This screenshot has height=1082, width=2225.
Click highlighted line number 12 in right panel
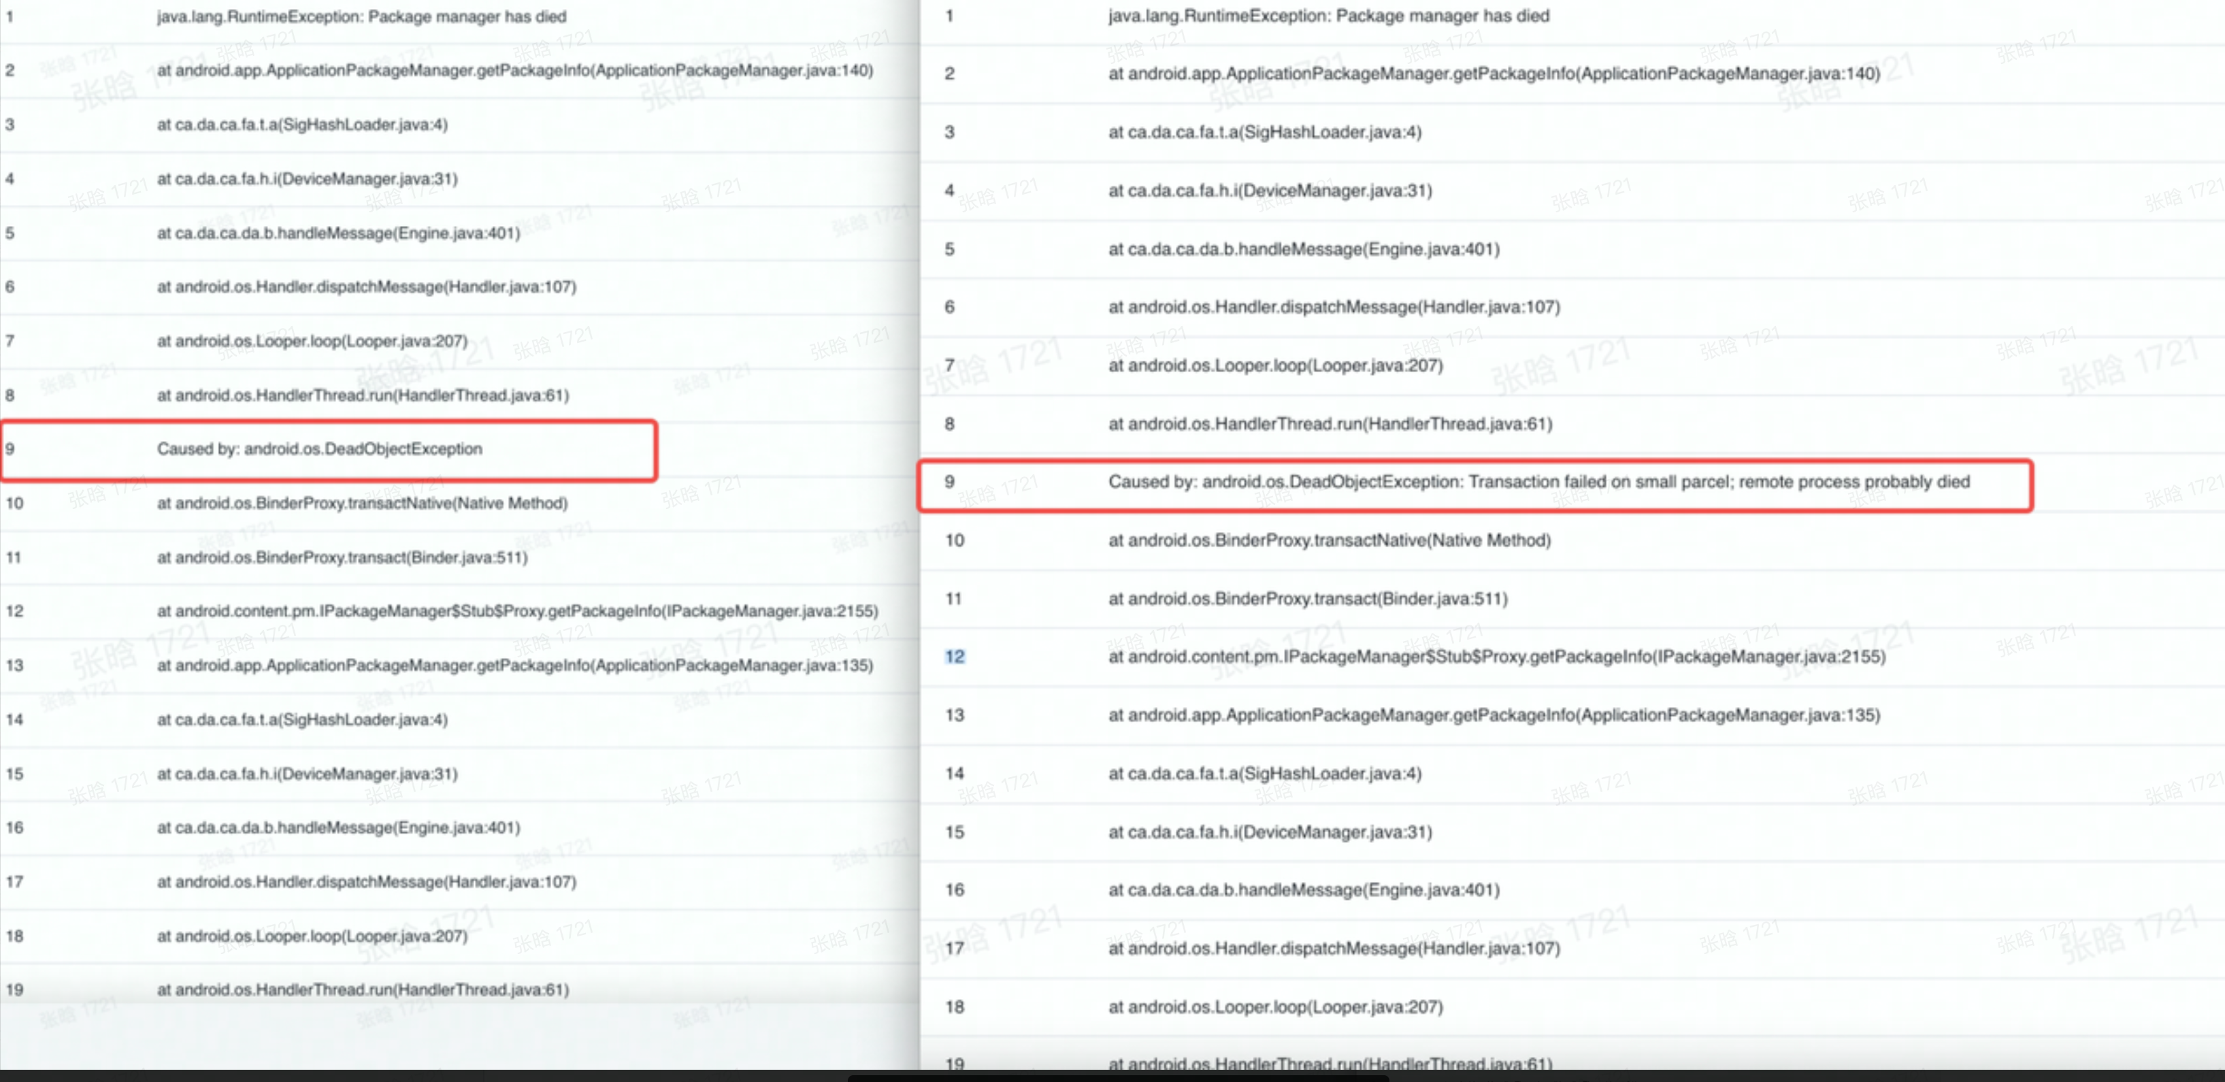pos(955,657)
